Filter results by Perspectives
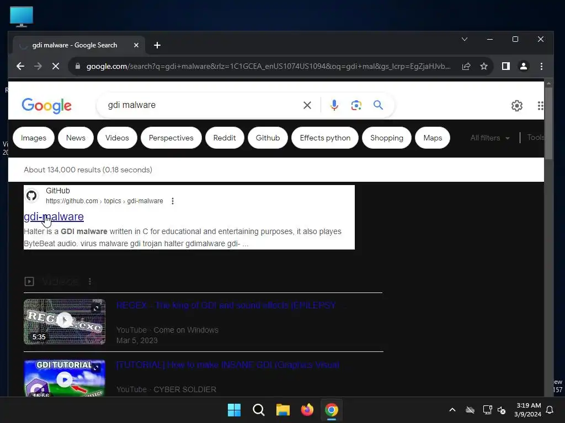Viewport: 565px width, 423px height. pos(171,138)
